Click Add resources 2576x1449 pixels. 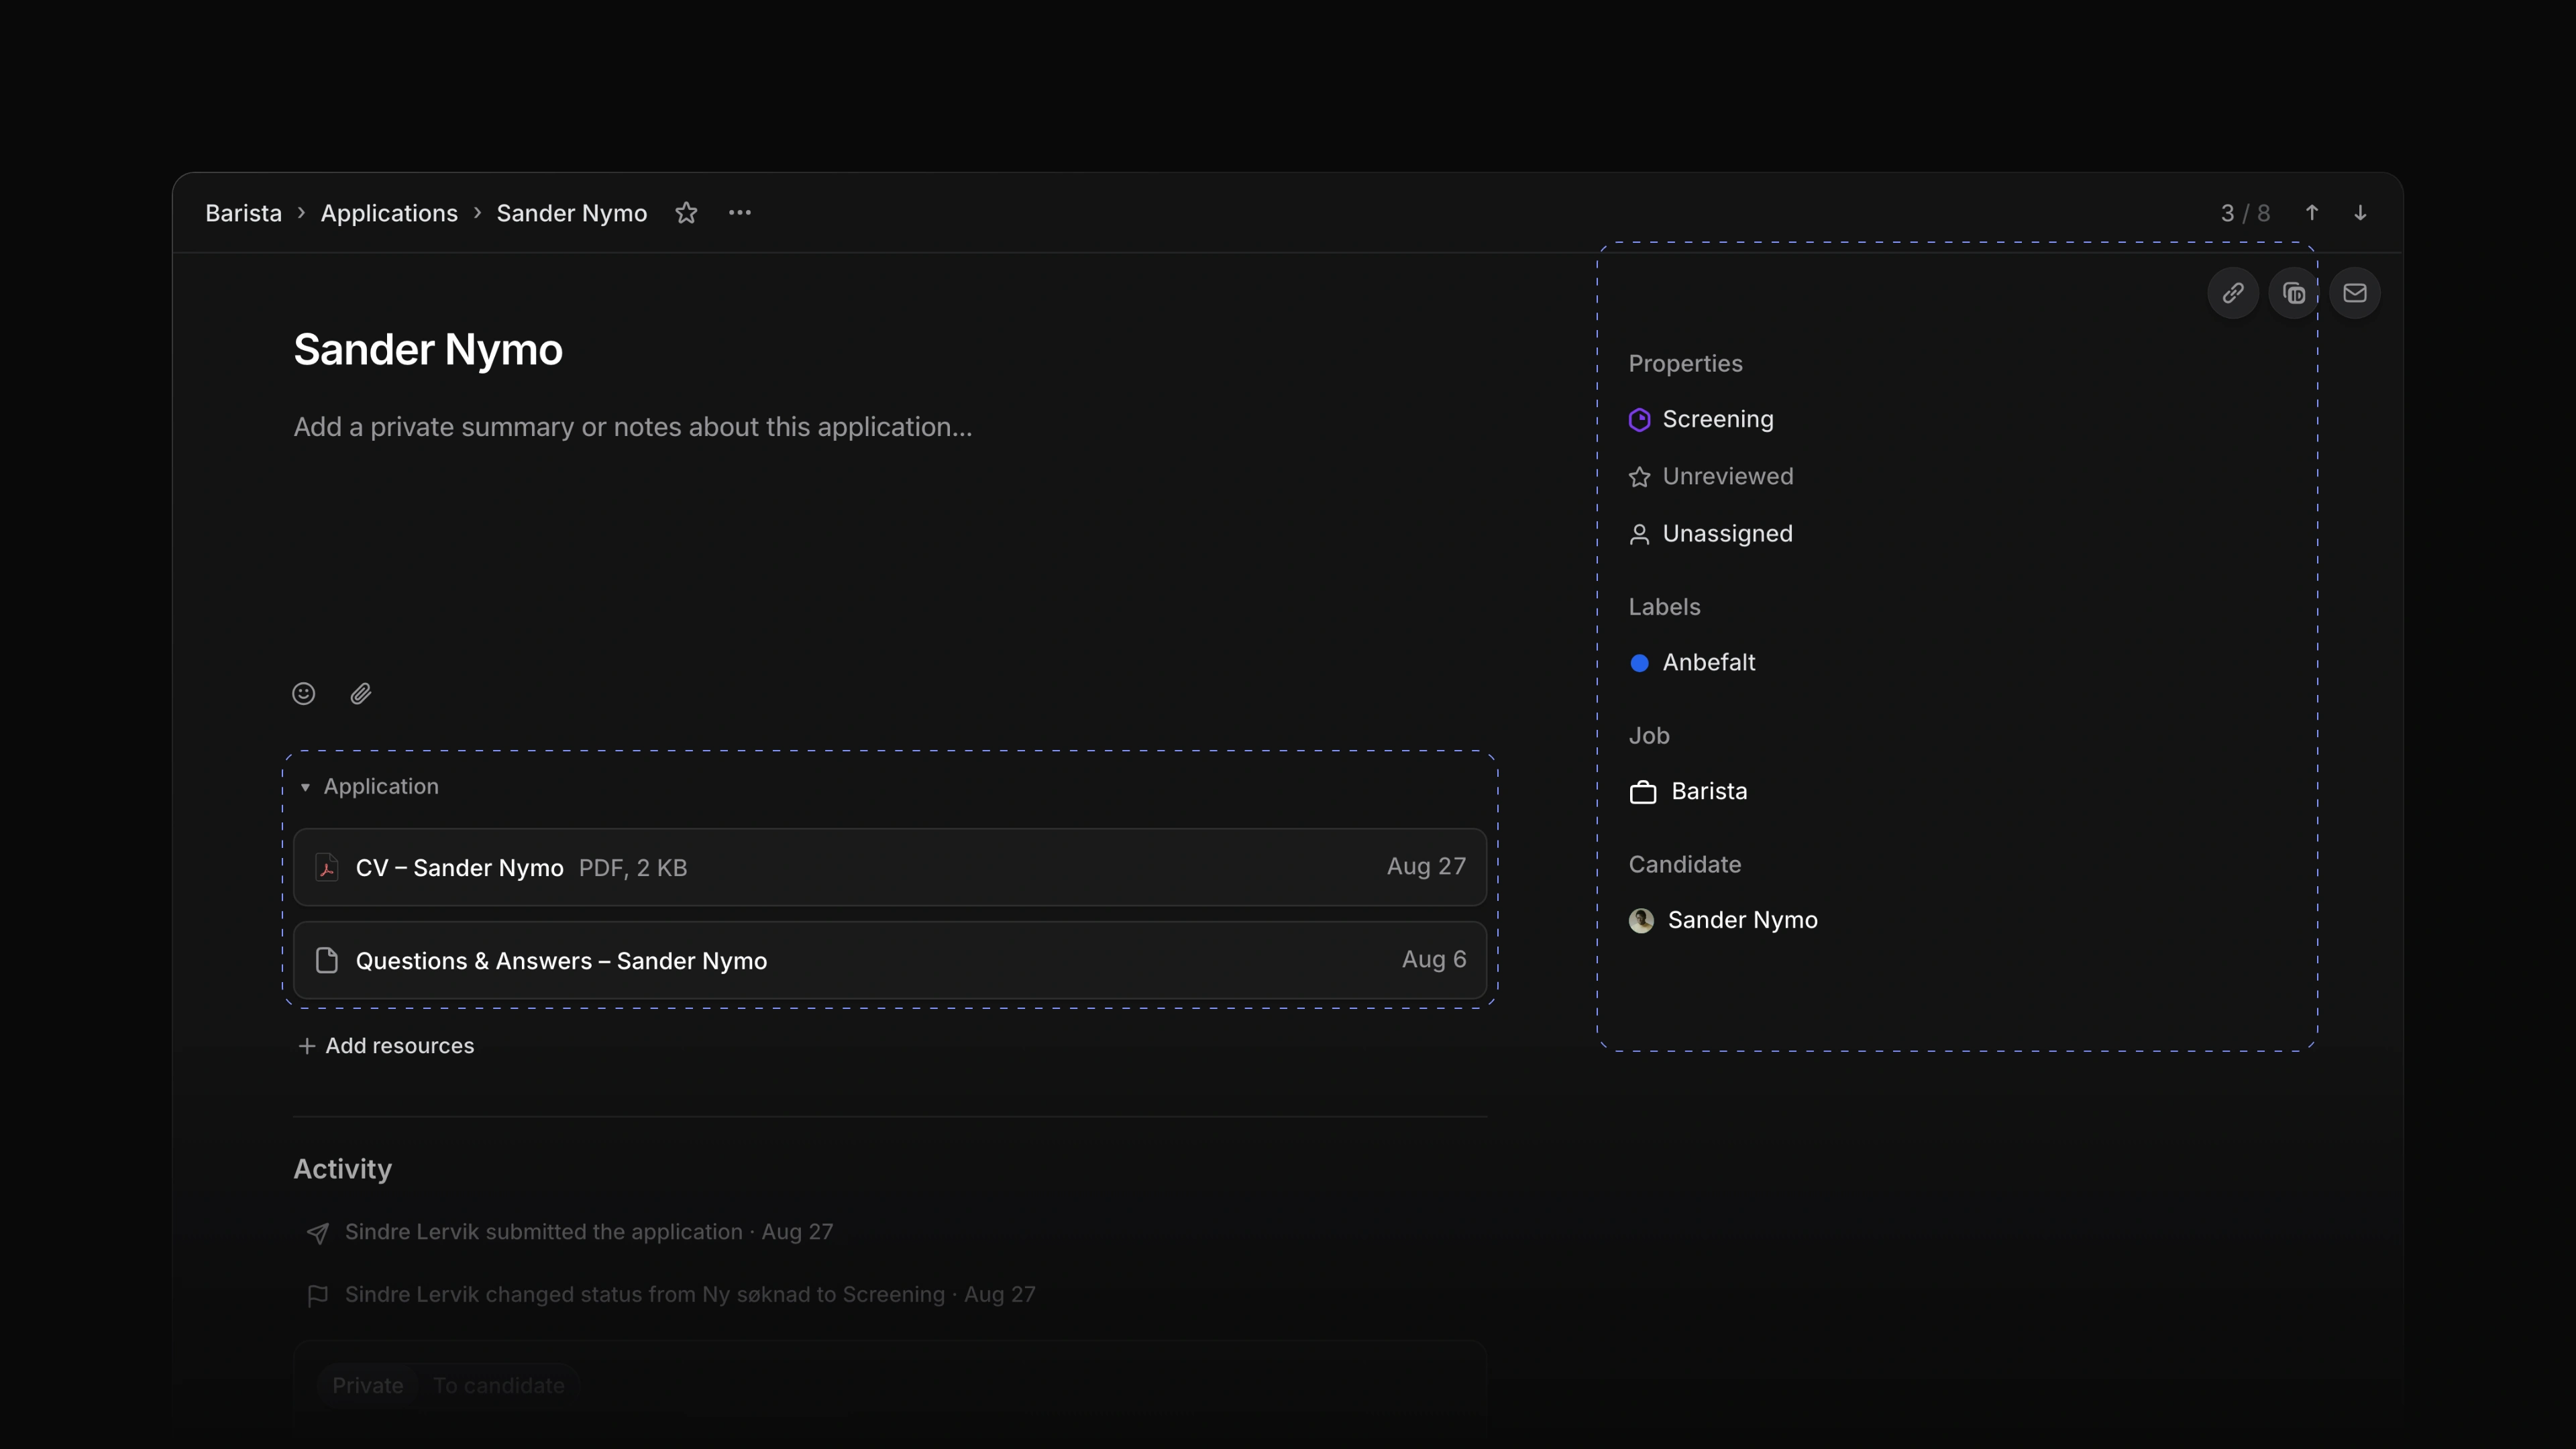coord(386,1046)
